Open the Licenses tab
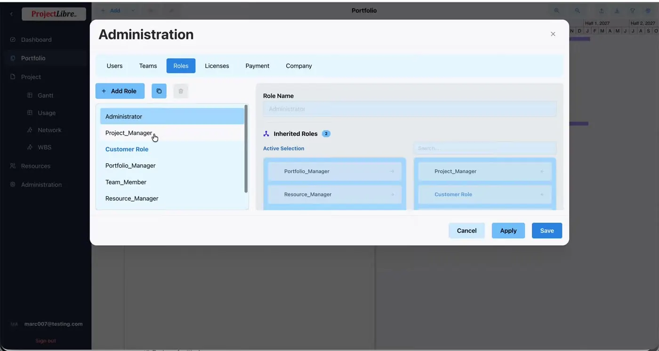 pyautogui.click(x=217, y=66)
